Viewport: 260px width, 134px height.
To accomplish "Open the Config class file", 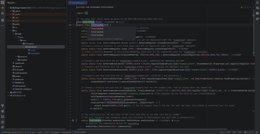I will click(33, 50).
